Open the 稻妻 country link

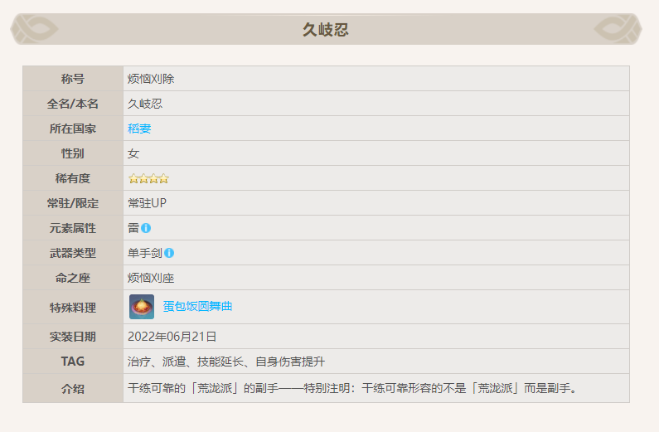click(139, 129)
